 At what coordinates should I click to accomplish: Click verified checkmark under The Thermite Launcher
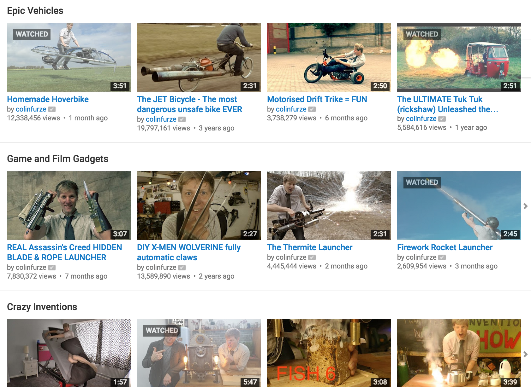[x=312, y=257]
